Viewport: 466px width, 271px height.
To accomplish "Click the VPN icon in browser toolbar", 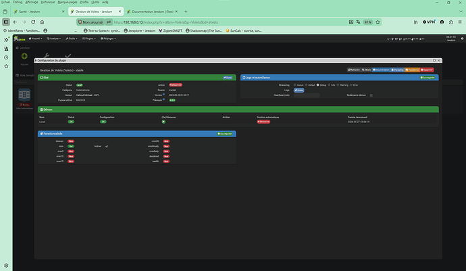I will (429, 22).
